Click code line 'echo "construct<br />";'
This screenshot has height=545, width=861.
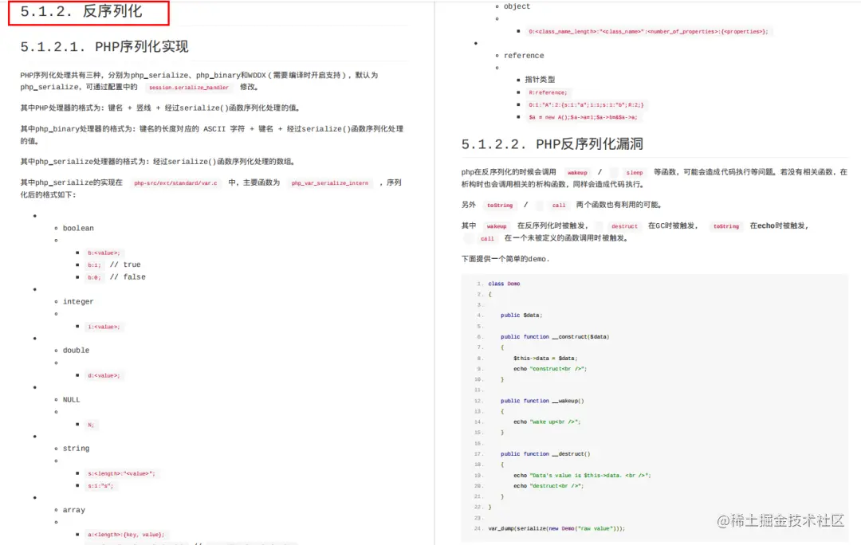click(549, 369)
